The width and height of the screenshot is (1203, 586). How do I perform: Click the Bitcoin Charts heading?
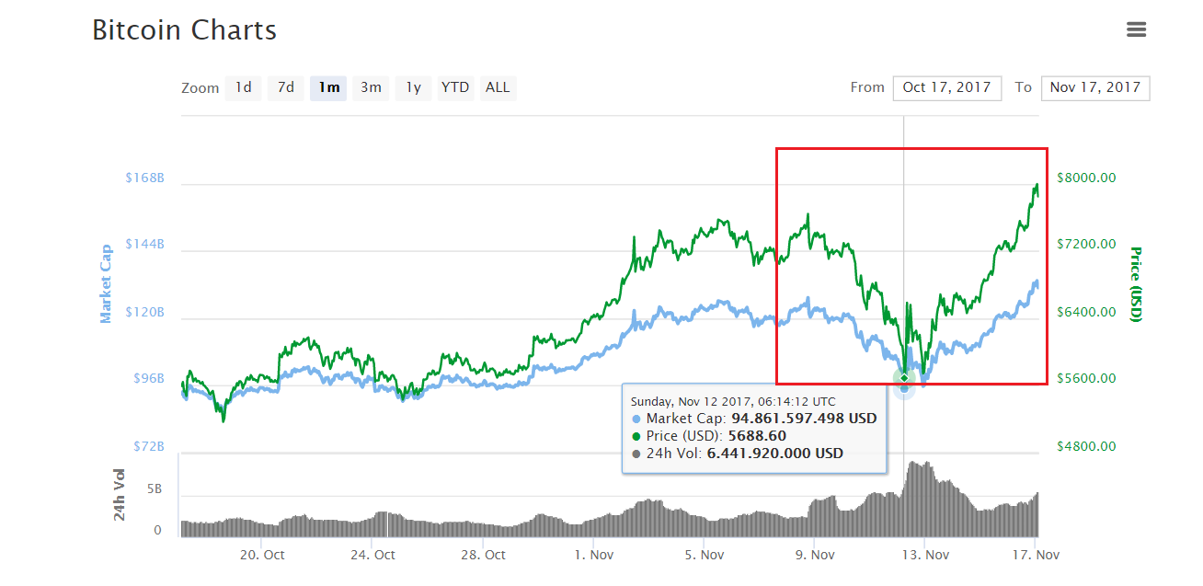click(x=184, y=30)
